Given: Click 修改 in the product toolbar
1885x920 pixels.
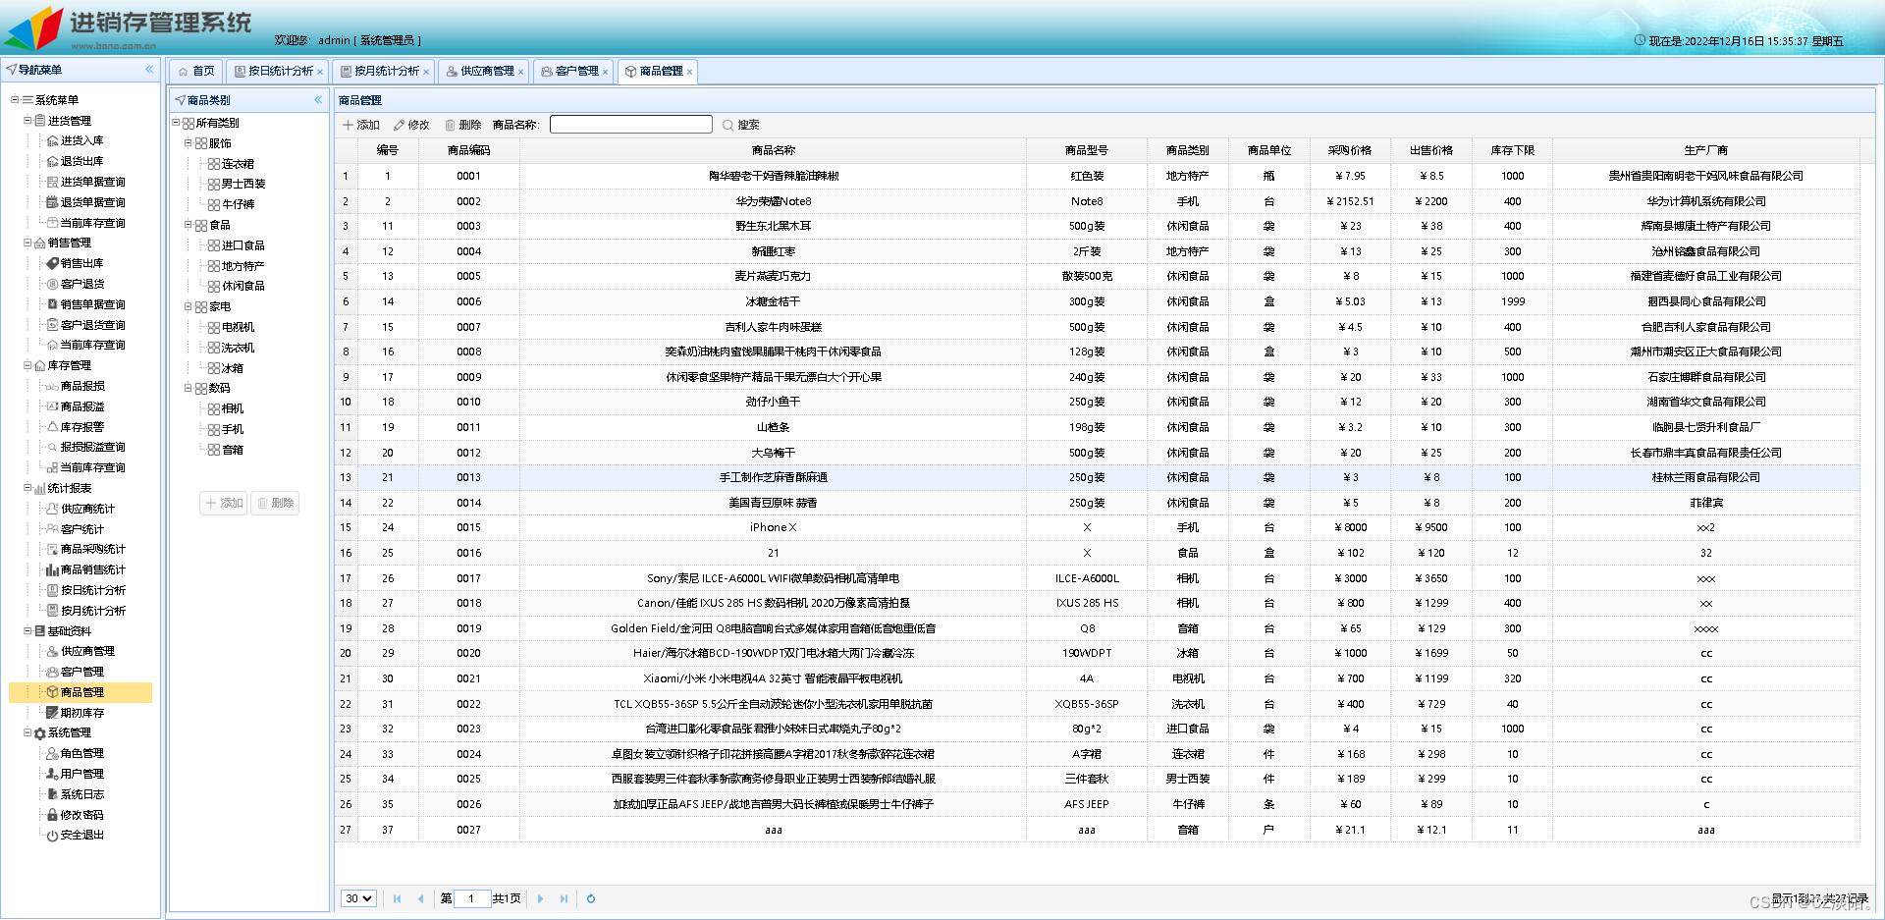Looking at the screenshot, I should coord(411,125).
